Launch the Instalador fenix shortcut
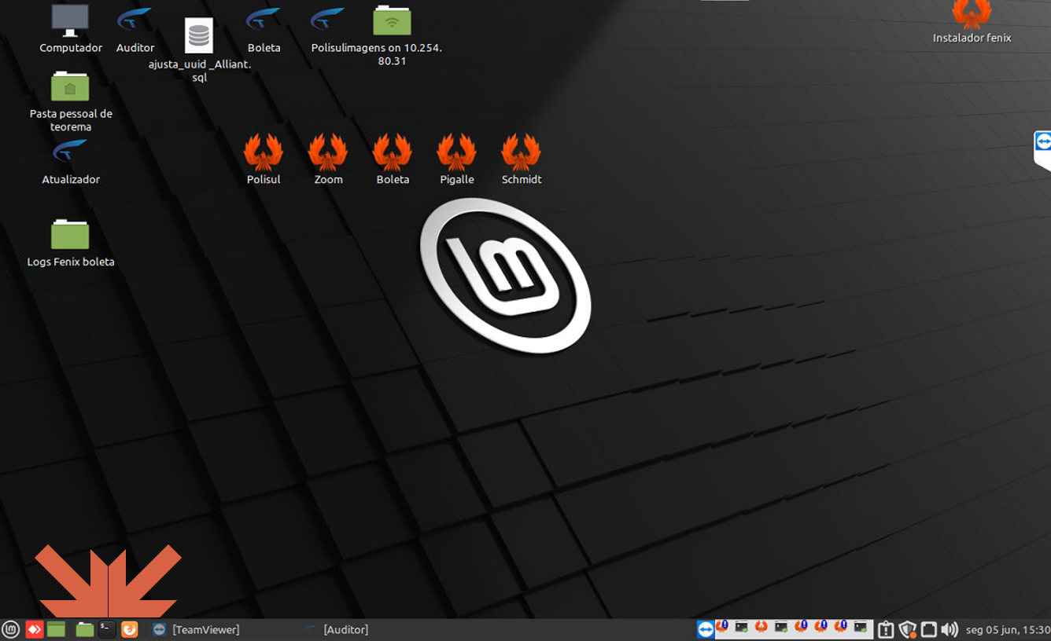1051x641 pixels. pyautogui.click(x=972, y=22)
